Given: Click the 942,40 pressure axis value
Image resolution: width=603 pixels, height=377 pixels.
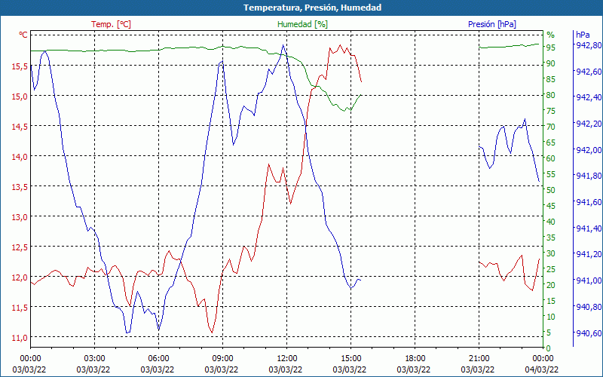Looking at the screenshot, I should point(588,98).
